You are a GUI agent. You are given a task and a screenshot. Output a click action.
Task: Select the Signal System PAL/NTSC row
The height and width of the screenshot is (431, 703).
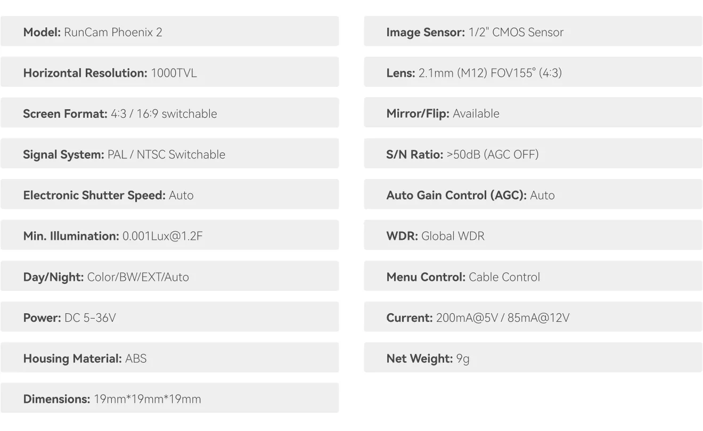coord(169,154)
